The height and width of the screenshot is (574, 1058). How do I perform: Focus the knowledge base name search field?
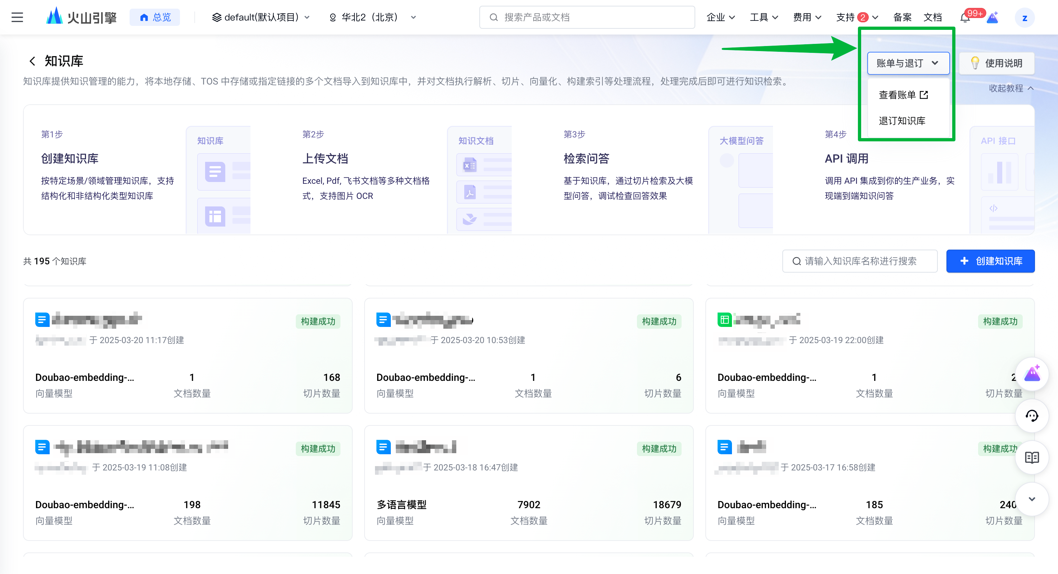[x=860, y=261]
